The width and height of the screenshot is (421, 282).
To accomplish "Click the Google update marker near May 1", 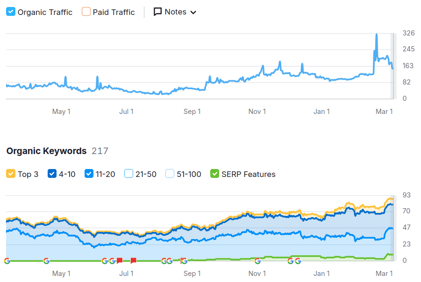I will click(47, 261).
